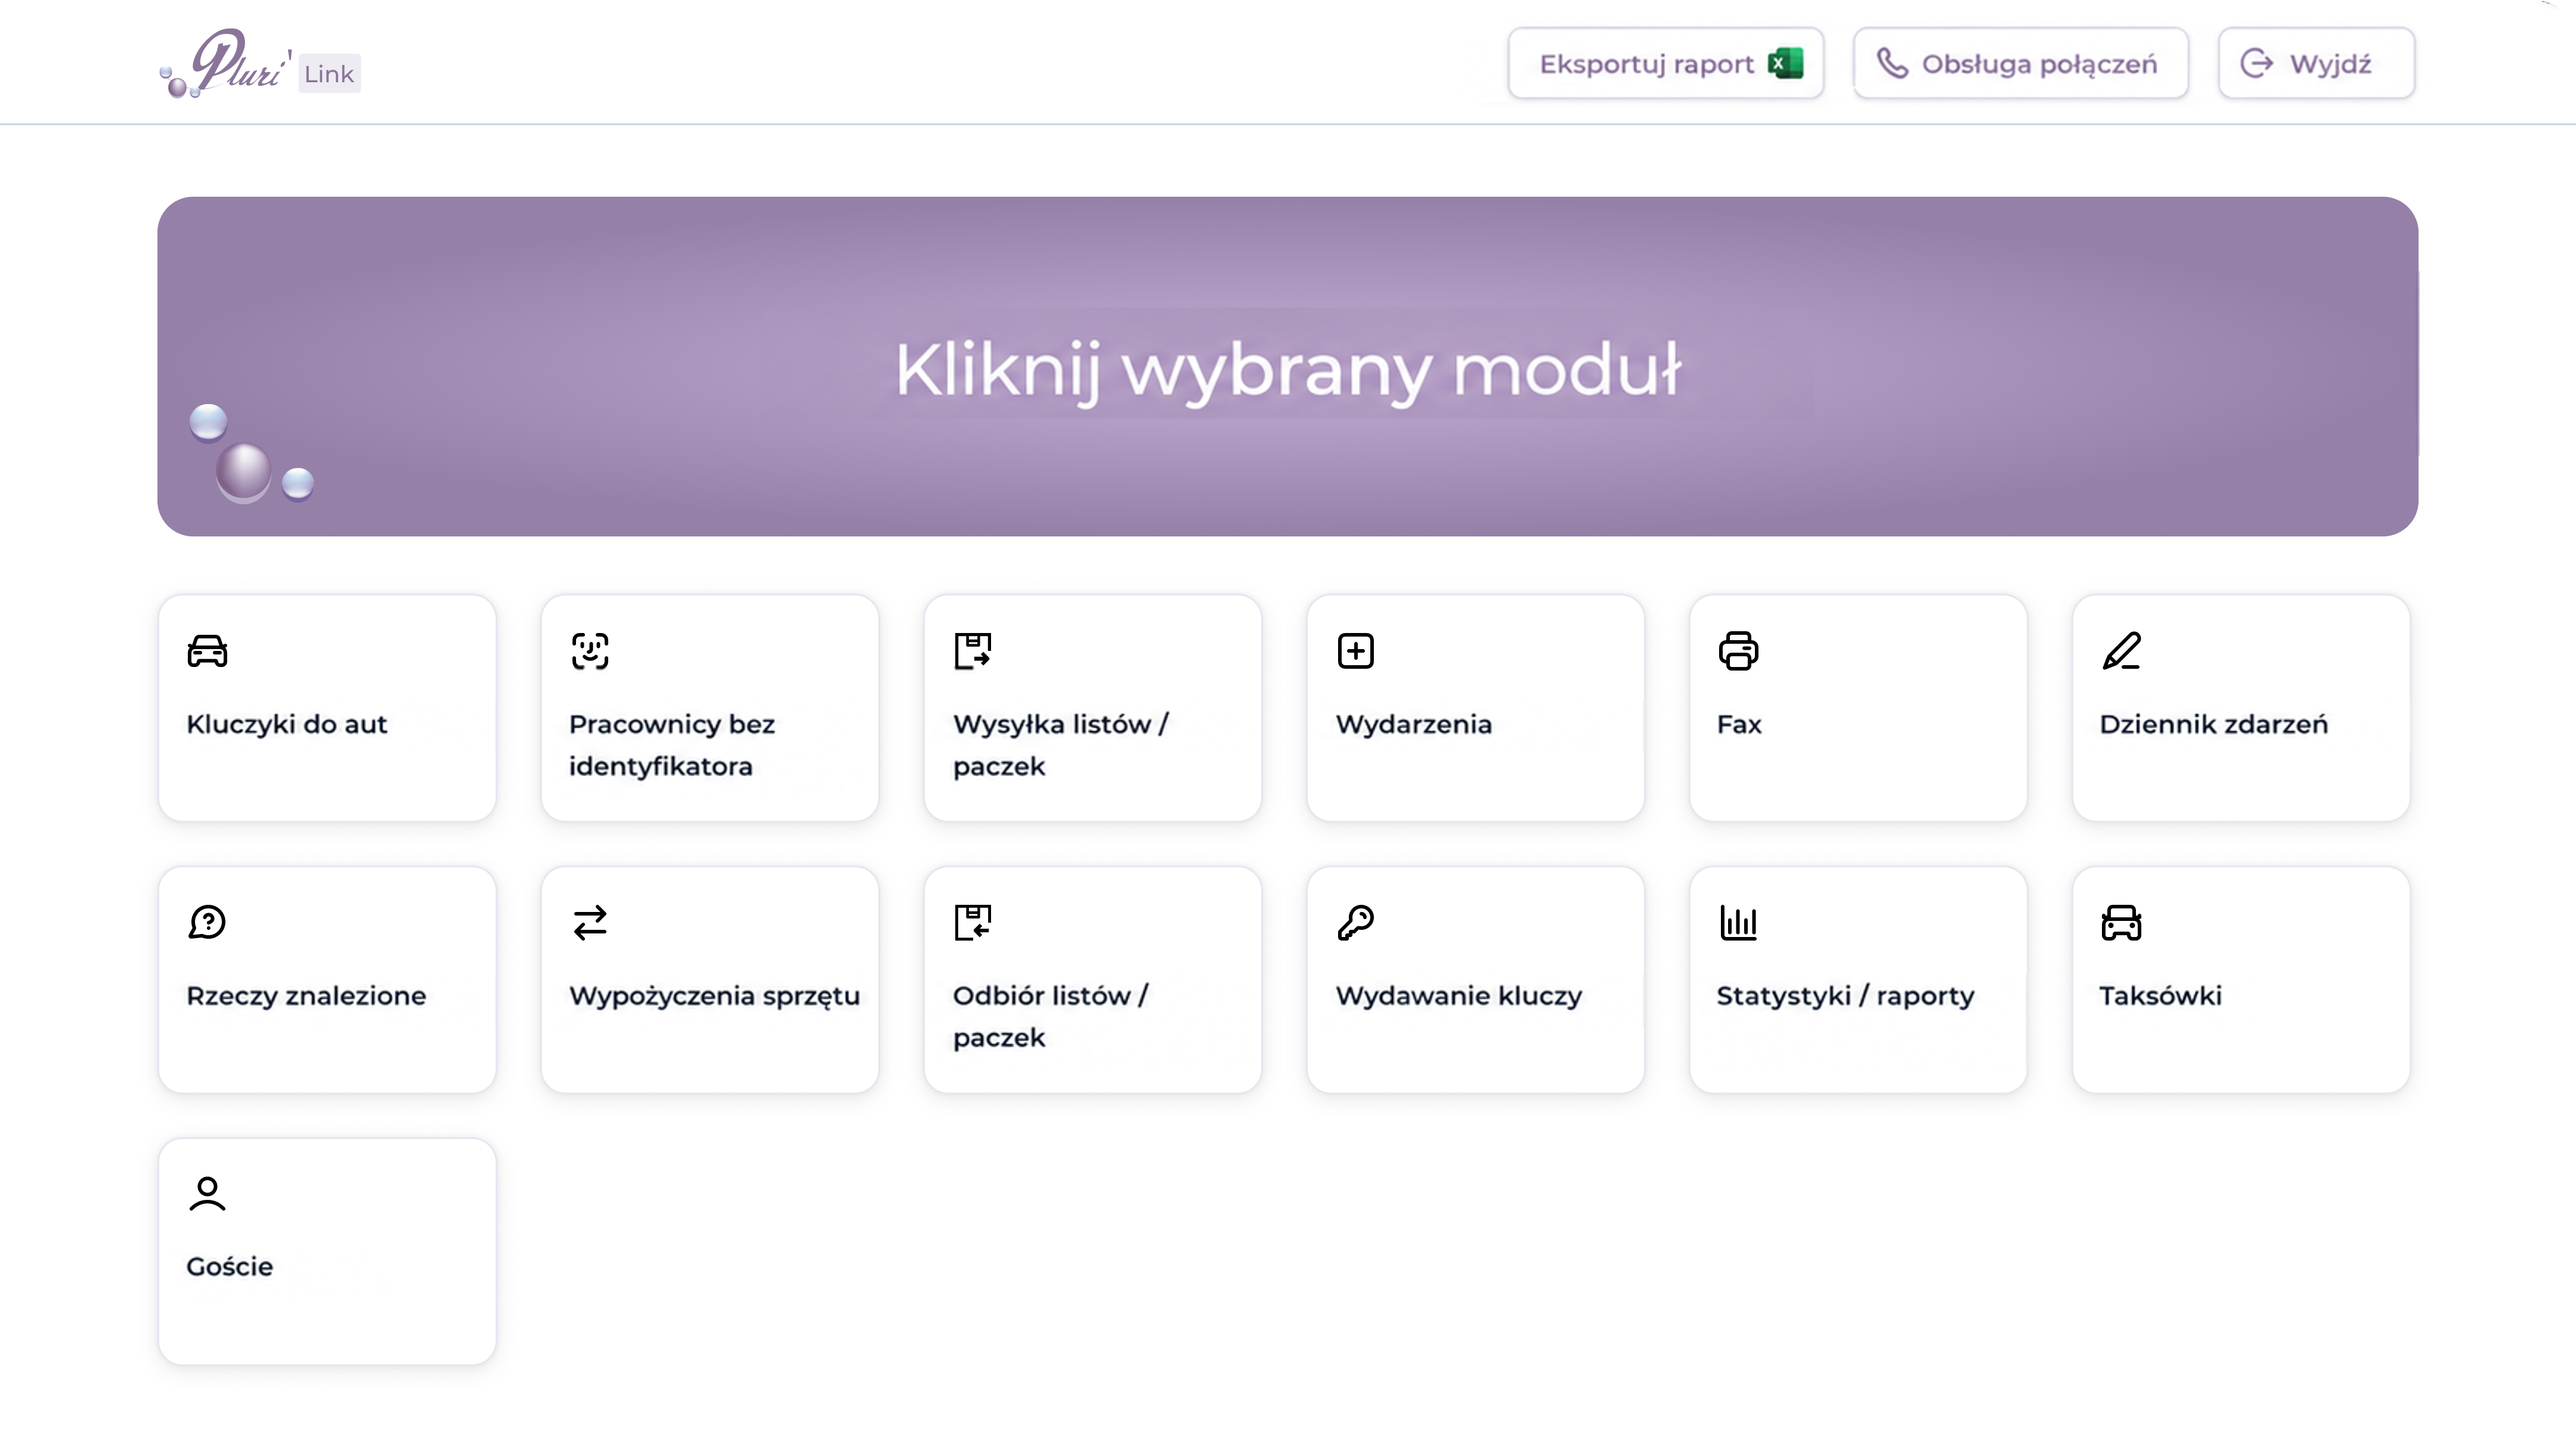
Task: Open the Goście module label
Action: tap(229, 1266)
